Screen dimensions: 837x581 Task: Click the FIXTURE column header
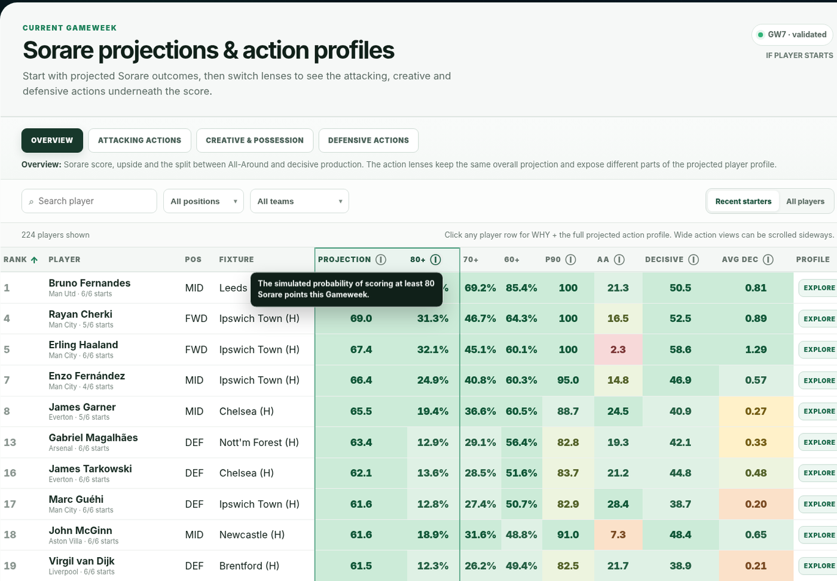coord(237,260)
